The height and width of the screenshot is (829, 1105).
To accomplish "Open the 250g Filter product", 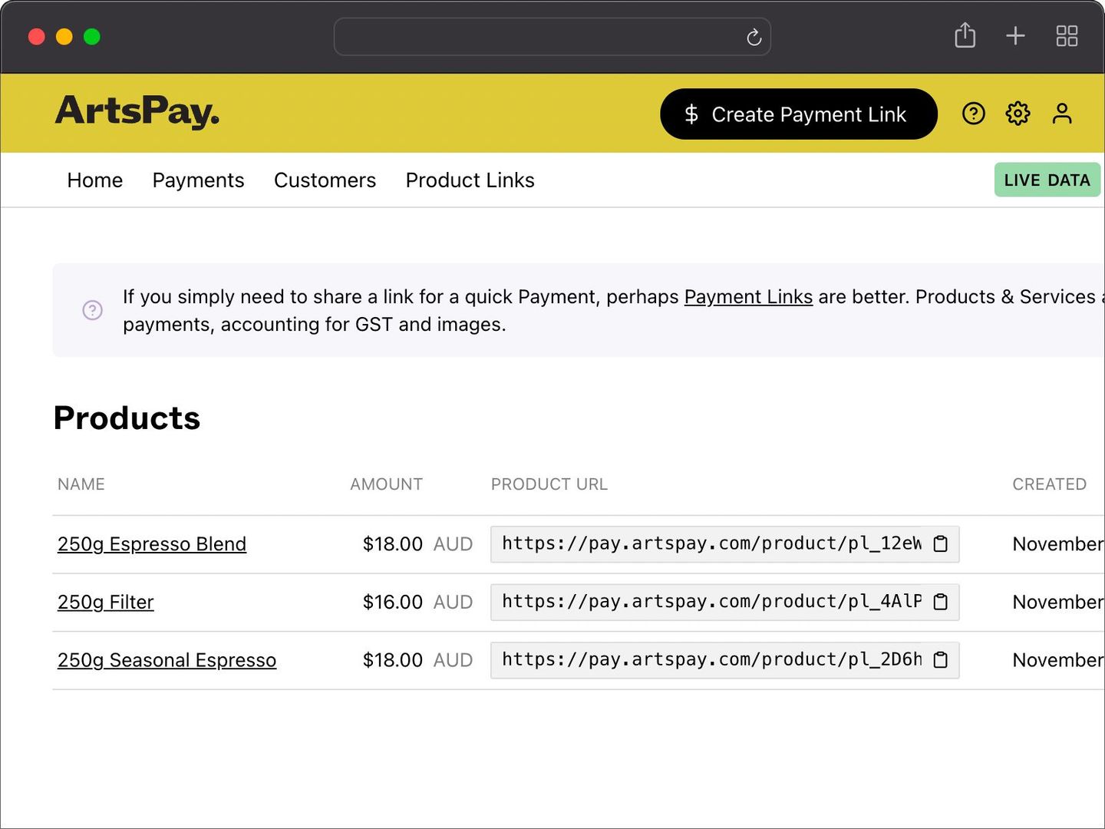I will 106,603.
